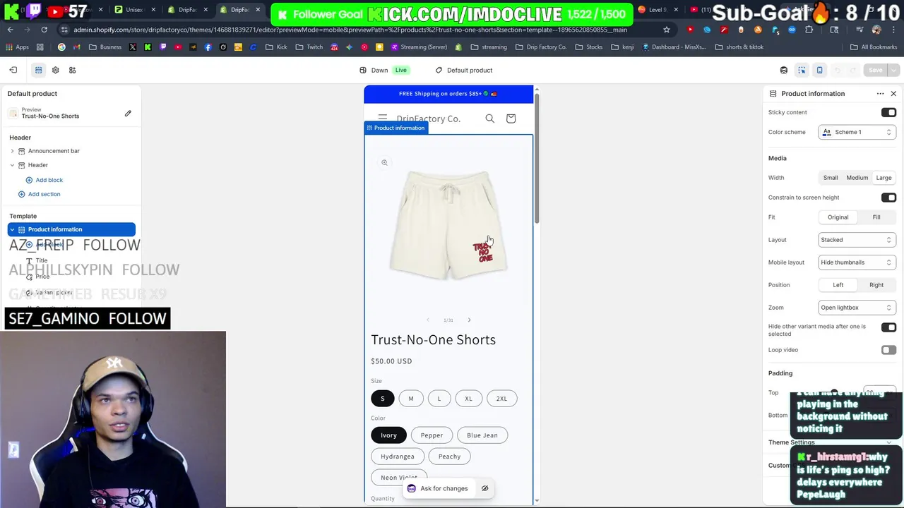Switch to the Unisex browser tab
904x508 pixels.
click(x=134, y=10)
